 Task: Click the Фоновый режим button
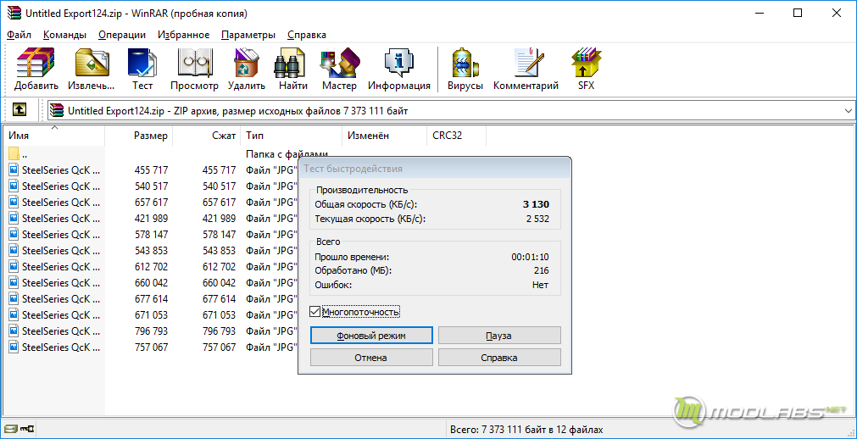pos(371,336)
